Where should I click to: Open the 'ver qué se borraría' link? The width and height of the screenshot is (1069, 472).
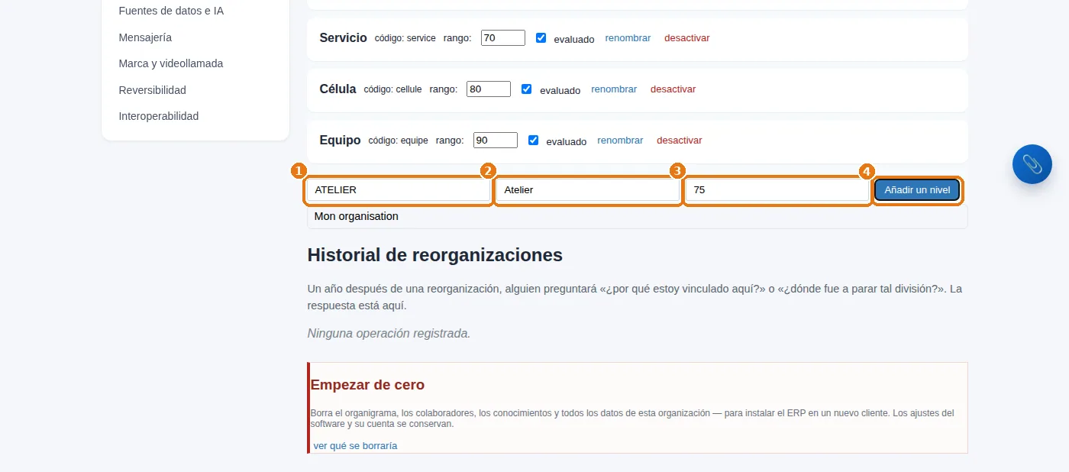355,445
